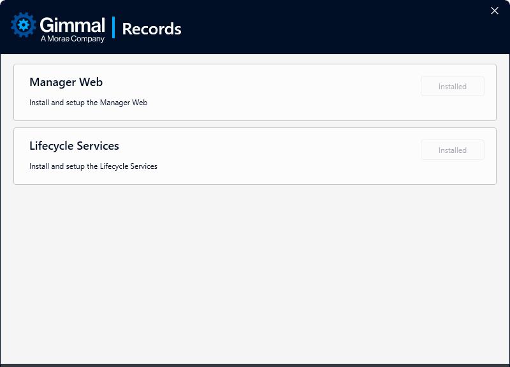Close the installer with the X icon
This screenshot has width=510, height=367.
(x=495, y=11)
